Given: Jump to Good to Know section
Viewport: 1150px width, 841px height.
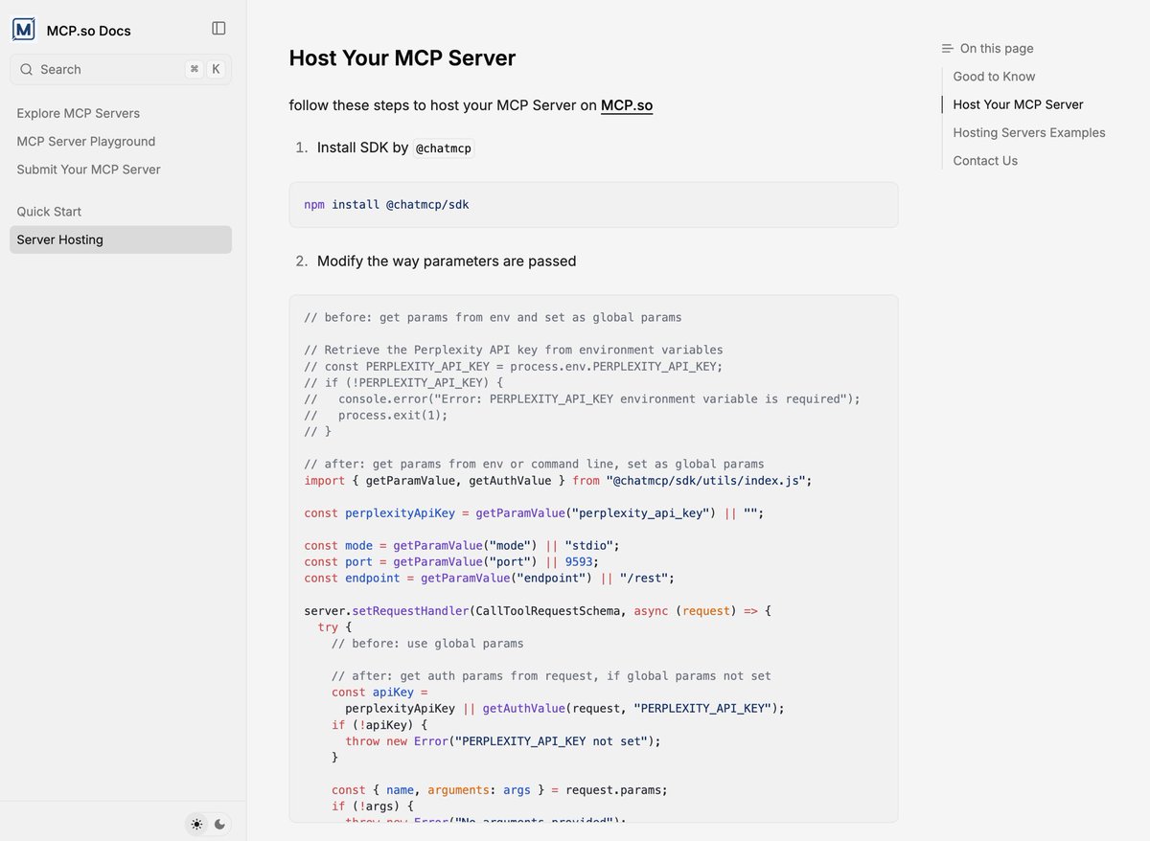Looking at the screenshot, I should point(994,77).
